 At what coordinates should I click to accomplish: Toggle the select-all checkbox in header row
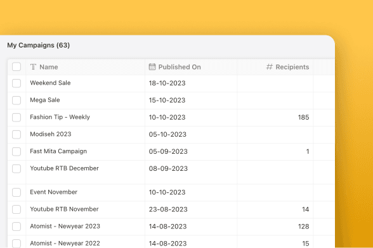coord(16,66)
